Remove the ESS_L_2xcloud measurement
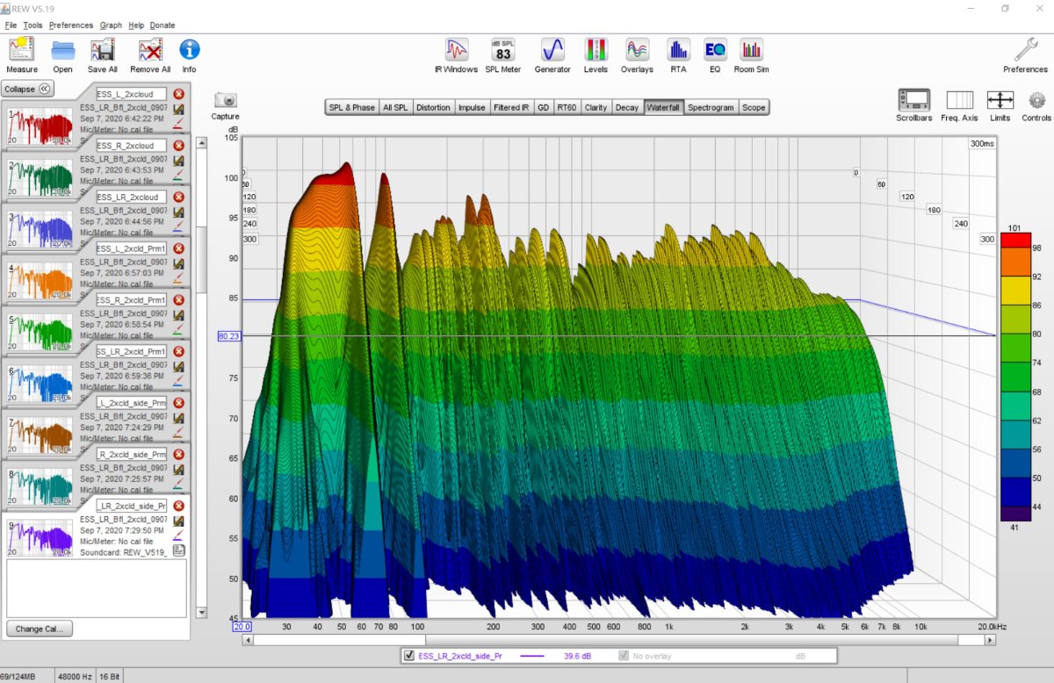The image size is (1054, 683). pyautogui.click(x=178, y=94)
